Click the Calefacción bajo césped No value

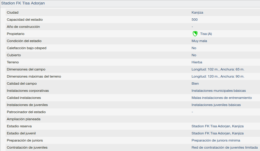(194, 48)
